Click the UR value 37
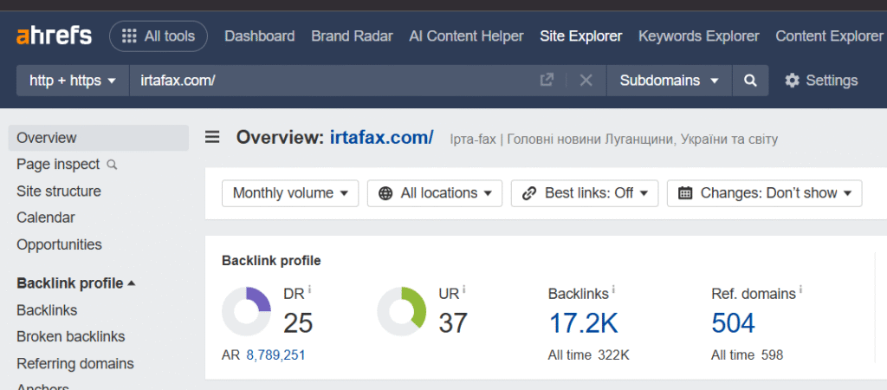887x390 pixels. [452, 324]
